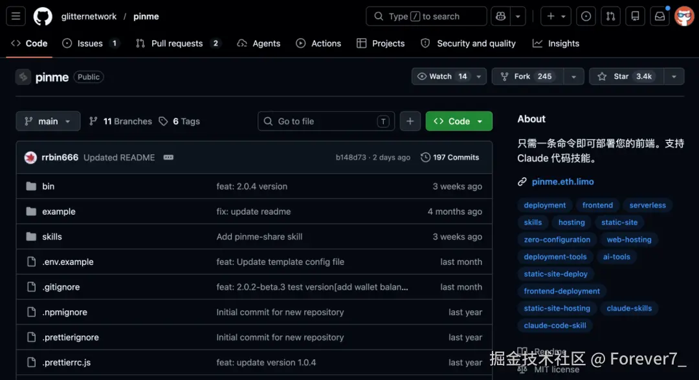Open the .env.example file
The image size is (699, 380).
pyautogui.click(x=68, y=262)
